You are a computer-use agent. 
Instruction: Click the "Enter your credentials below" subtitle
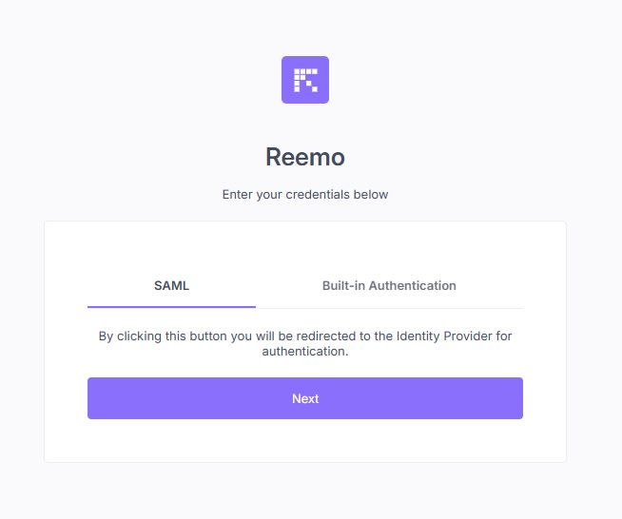pos(305,195)
